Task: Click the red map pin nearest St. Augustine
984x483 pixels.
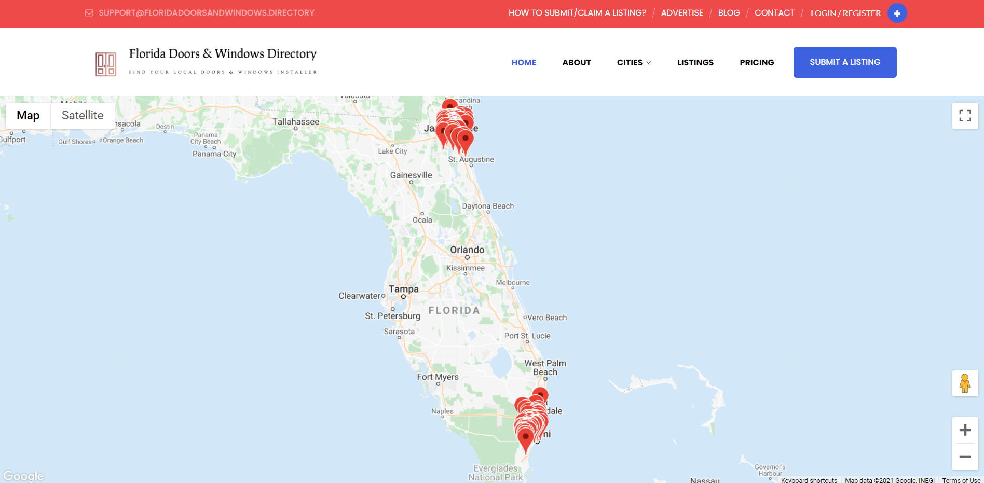Action: [466, 140]
